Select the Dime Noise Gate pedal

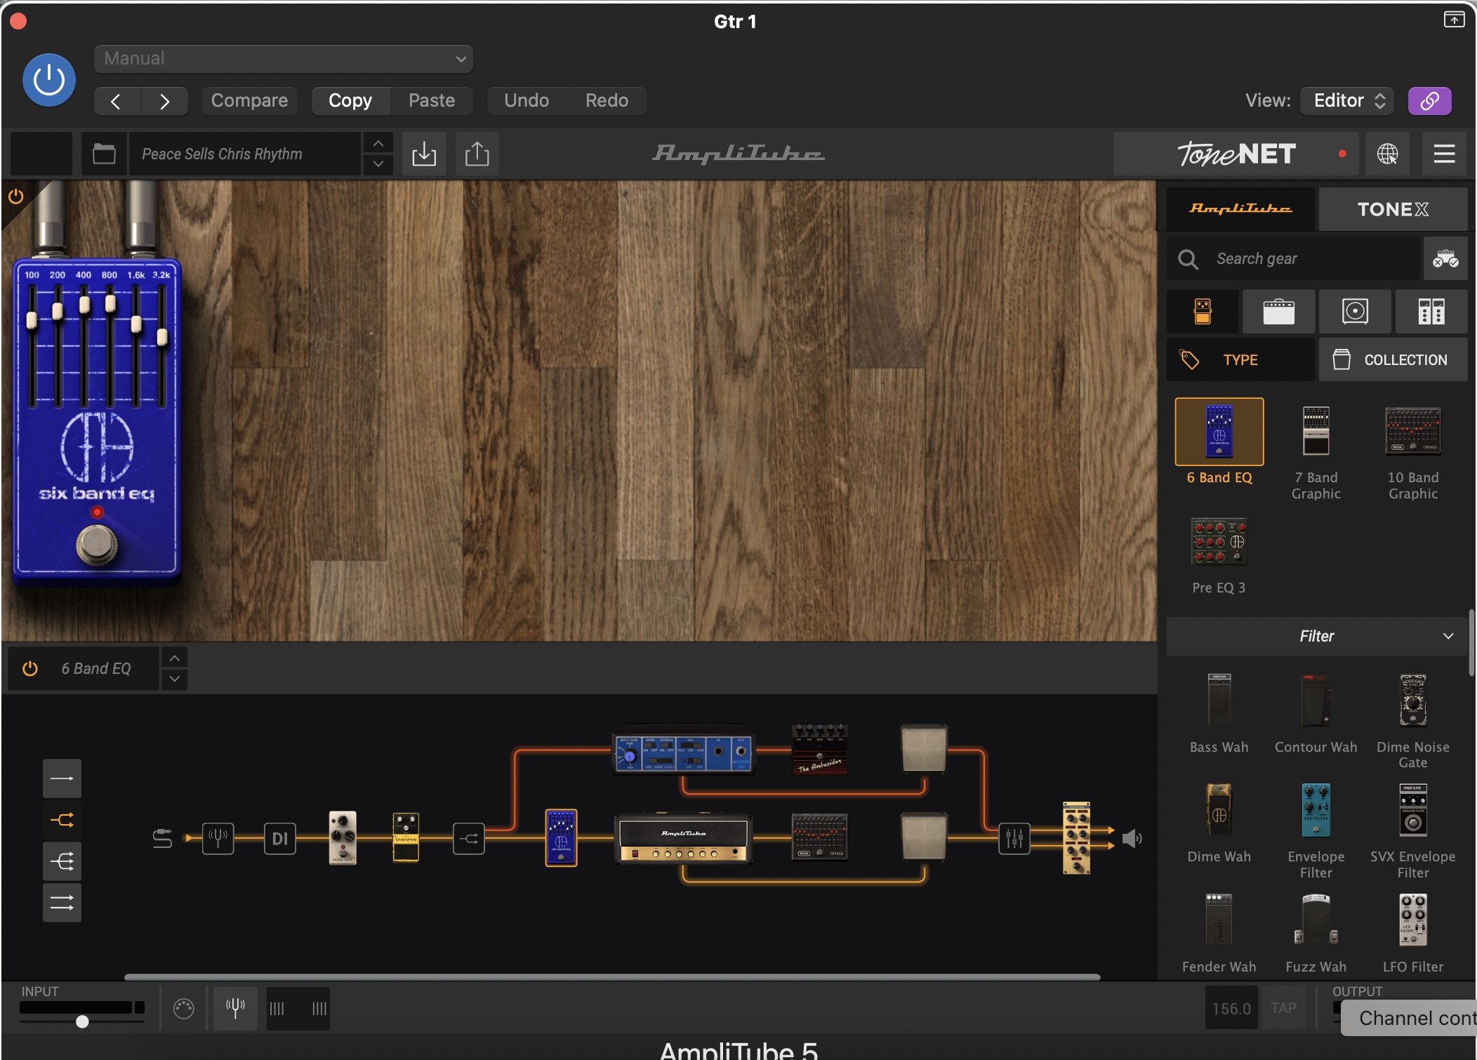click(1413, 699)
